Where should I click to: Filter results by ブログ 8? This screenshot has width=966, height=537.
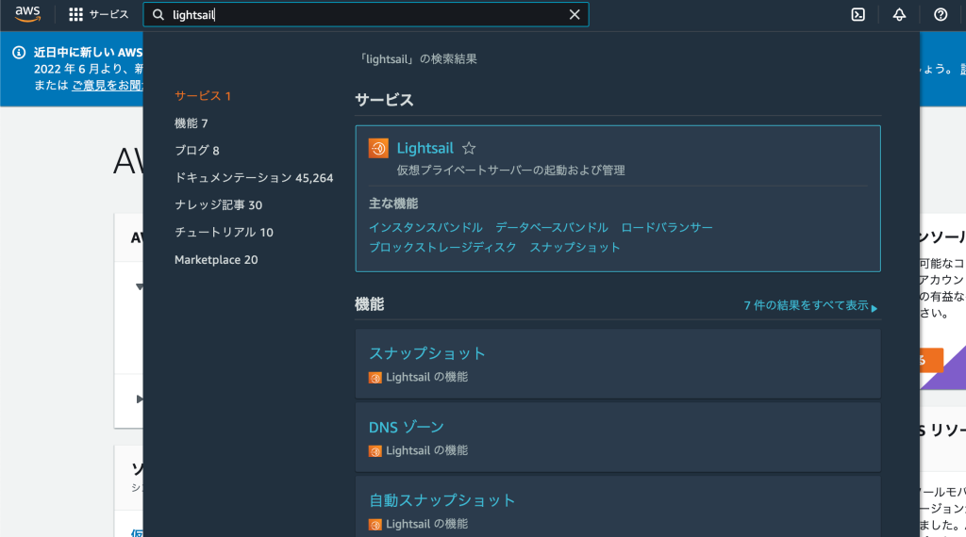(x=197, y=151)
